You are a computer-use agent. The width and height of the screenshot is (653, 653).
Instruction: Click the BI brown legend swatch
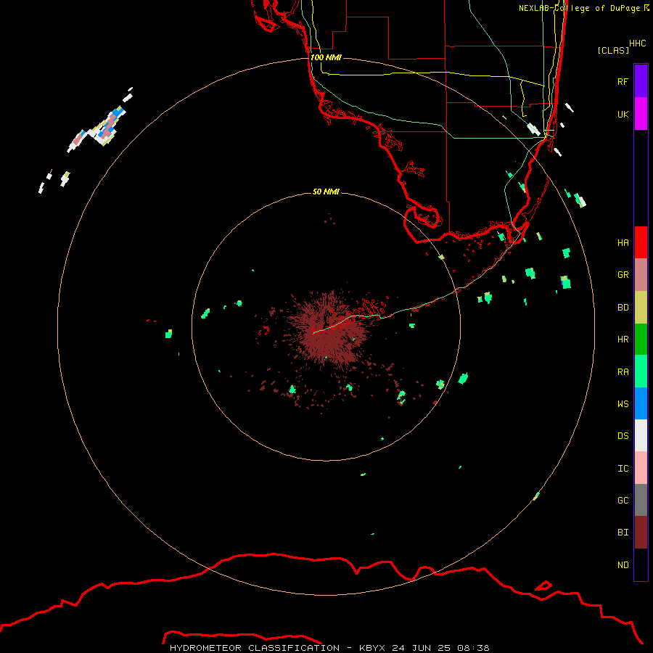pyautogui.click(x=641, y=533)
